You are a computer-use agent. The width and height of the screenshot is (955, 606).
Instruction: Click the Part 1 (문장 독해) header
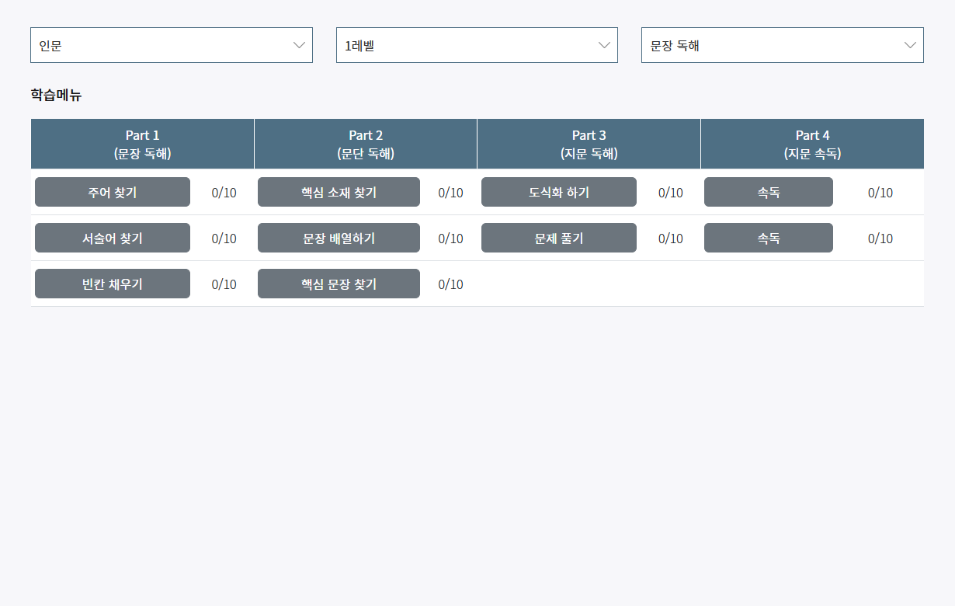pyautogui.click(x=142, y=144)
